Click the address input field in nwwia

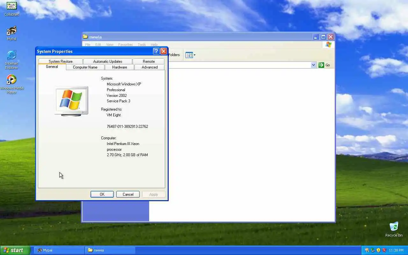click(x=239, y=65)
